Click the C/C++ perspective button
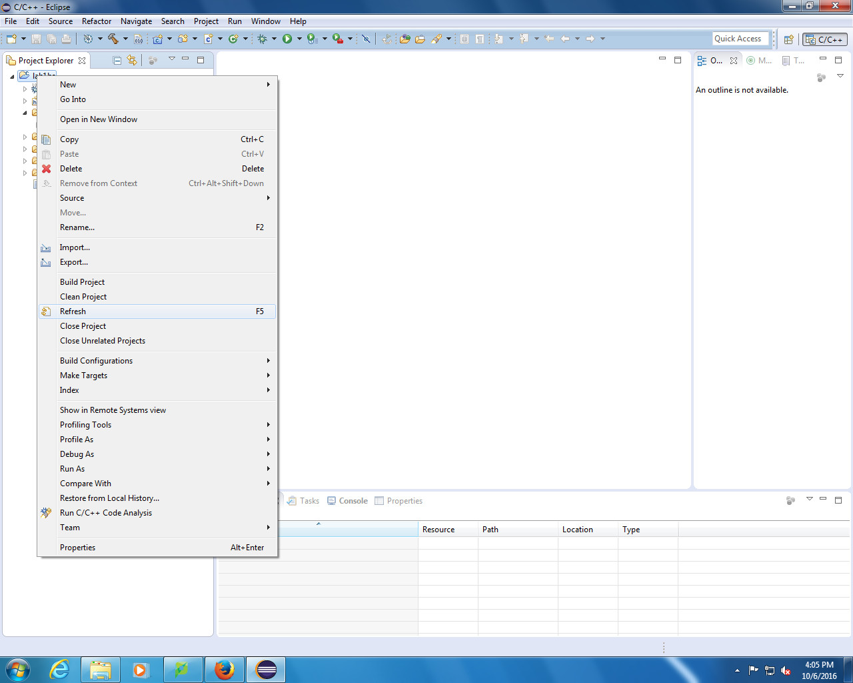Image resolution: width=853 pixels, height=683 pixels. pos(825,39)
